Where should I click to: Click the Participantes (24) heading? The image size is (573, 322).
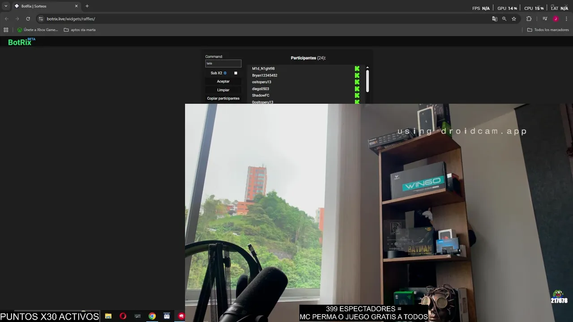(308, 58)
